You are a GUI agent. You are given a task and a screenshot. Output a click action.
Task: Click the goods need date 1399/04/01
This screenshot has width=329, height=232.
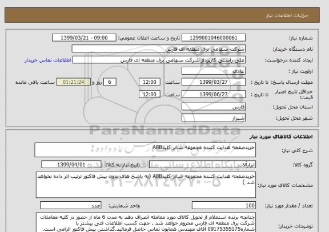71,165
